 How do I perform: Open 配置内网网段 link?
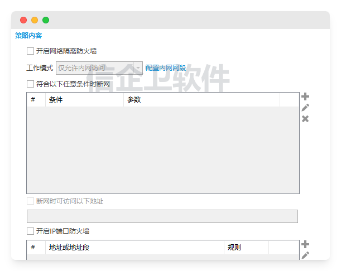coord(166,68)
